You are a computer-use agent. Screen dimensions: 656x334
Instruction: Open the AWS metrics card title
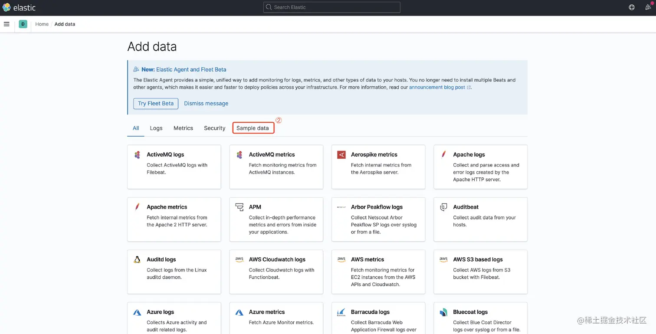point(367,259)
